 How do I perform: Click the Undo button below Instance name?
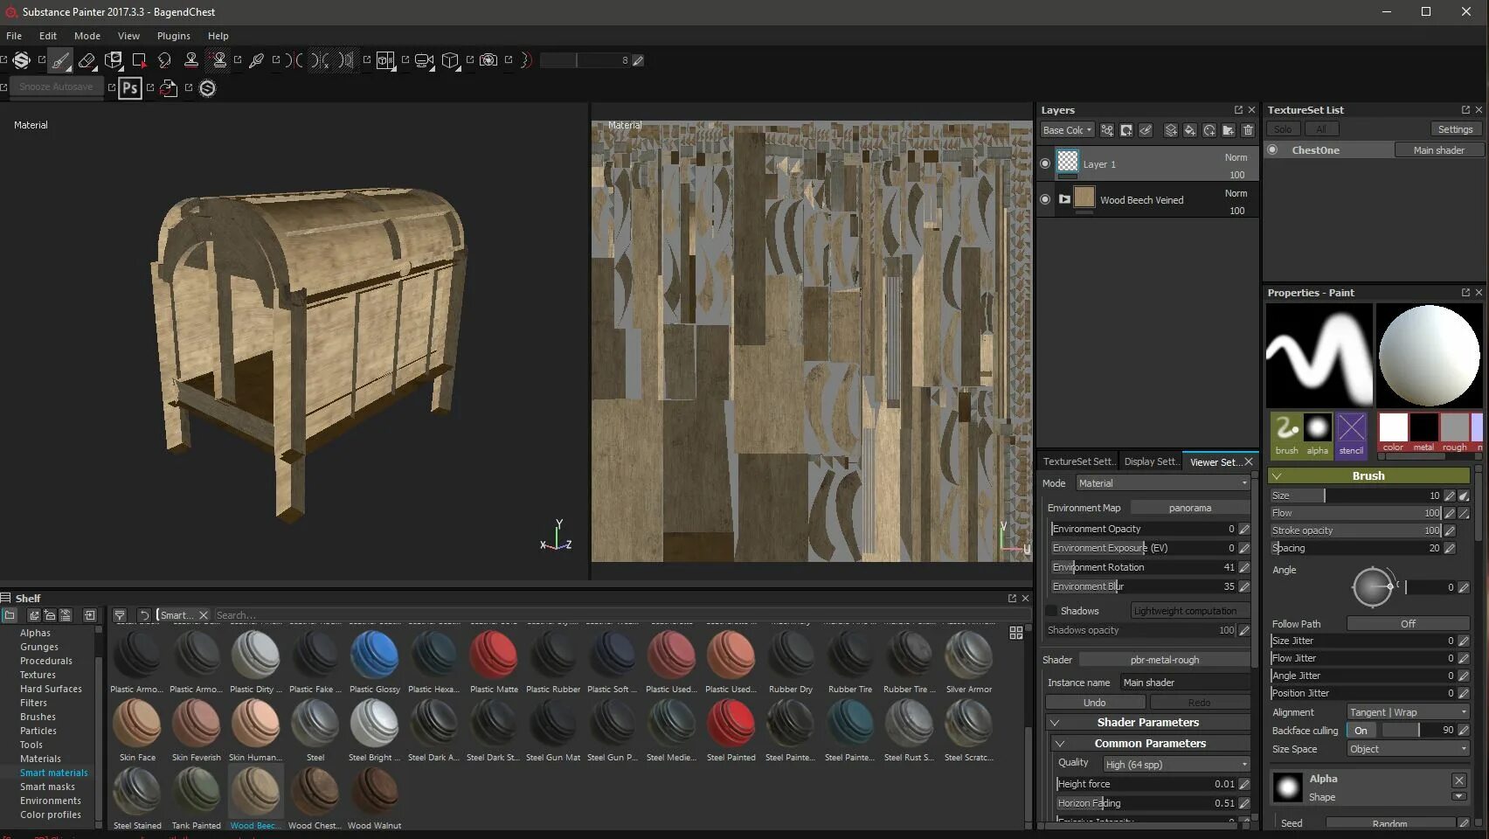[x=1095, y=702]
